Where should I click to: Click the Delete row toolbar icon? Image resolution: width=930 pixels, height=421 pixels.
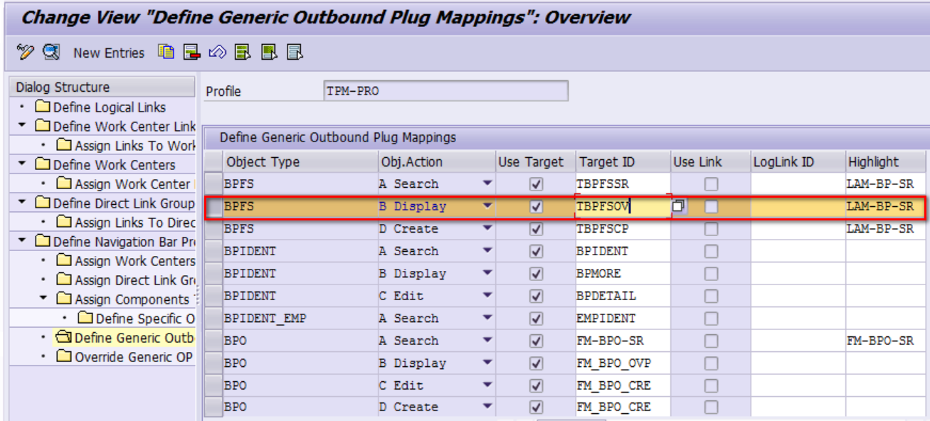point(192,52)
